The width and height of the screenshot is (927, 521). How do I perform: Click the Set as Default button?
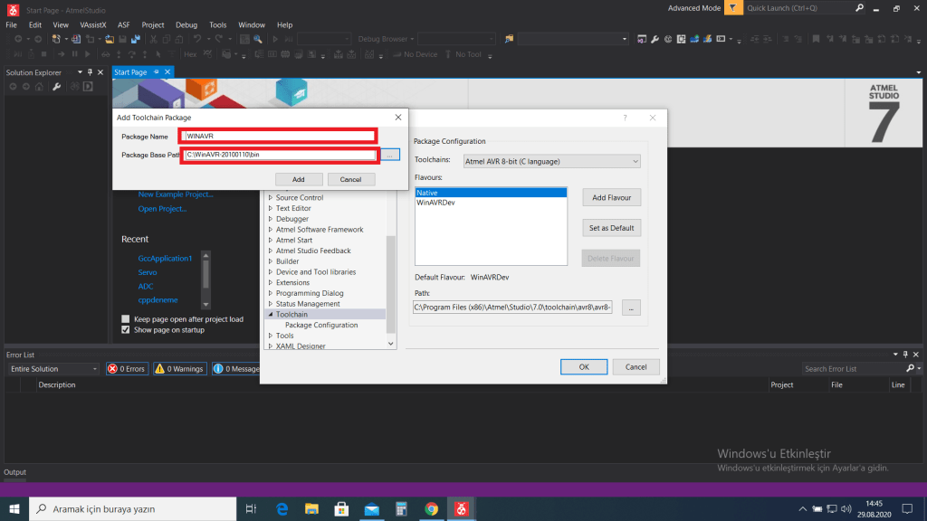pos(611,228)
